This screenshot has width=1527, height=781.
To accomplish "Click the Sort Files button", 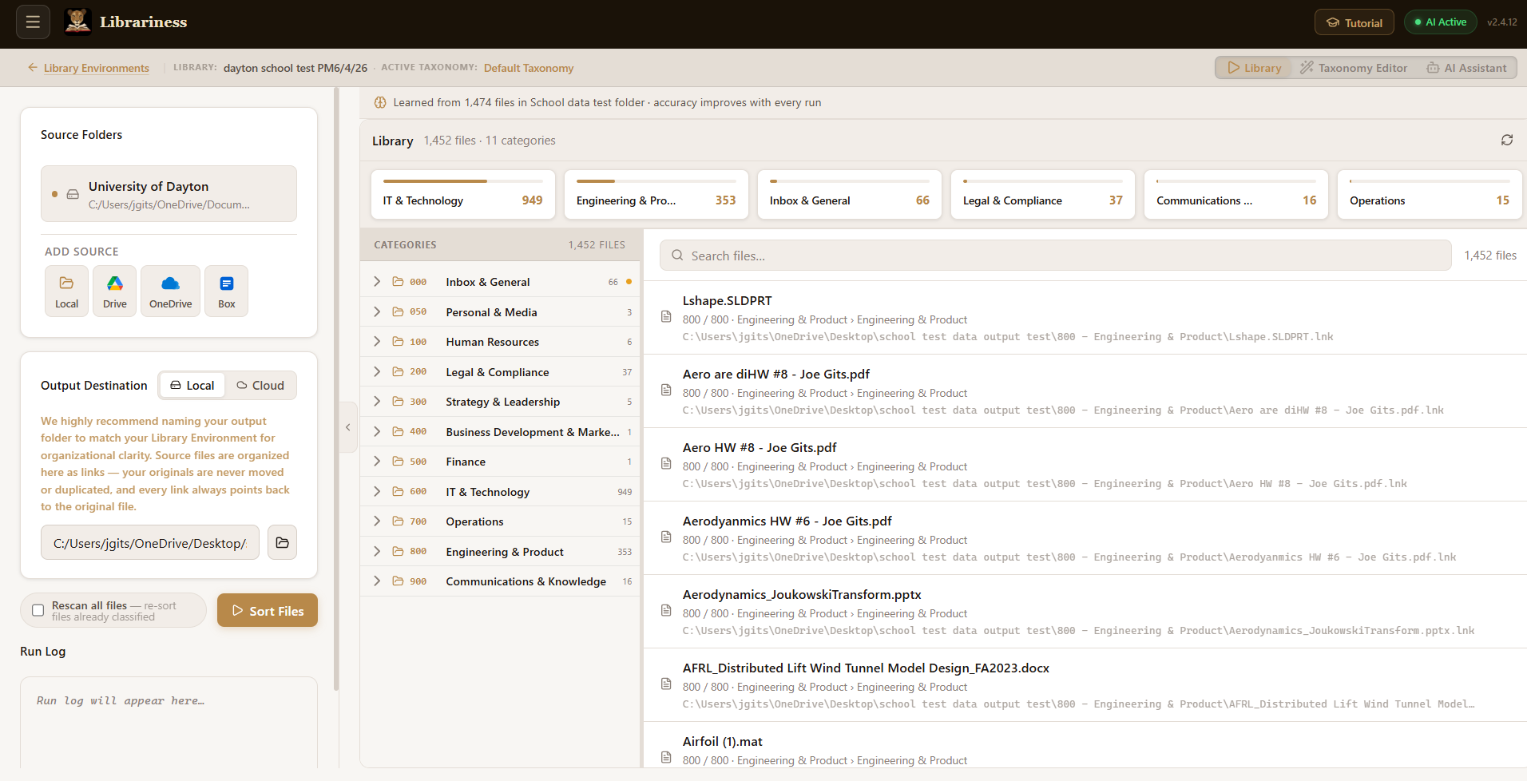I will pyautogui.click(x=268, y=610).
